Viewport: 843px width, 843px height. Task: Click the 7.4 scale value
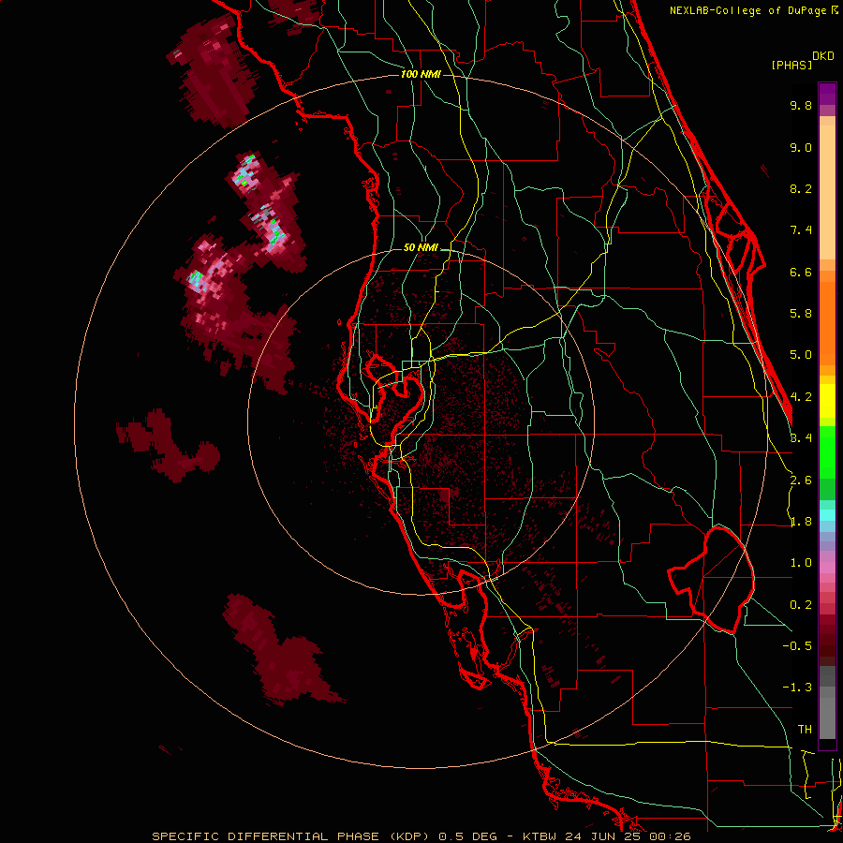point(801,230)
